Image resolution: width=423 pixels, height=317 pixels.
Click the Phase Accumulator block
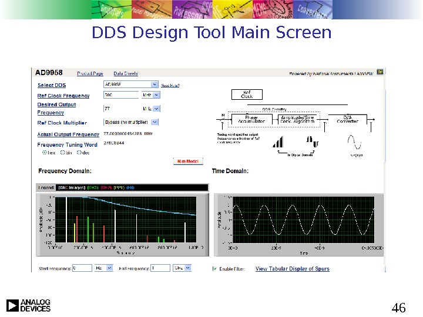pyautogui.click(x=251, y=119)
